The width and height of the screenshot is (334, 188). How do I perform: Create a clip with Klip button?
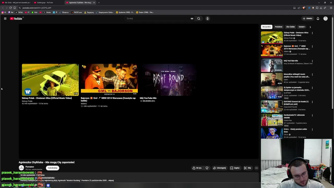pyautogui.click(x=247, y=168)
